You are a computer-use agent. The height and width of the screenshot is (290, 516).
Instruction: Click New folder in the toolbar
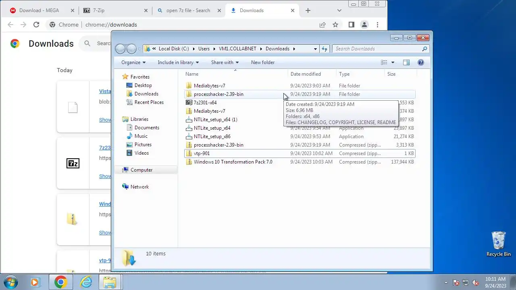263,62
